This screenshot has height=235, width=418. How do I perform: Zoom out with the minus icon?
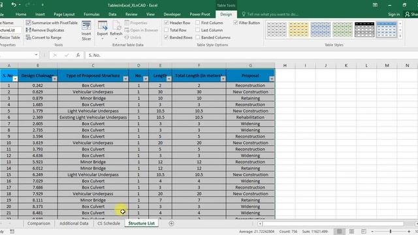[372, 231]
